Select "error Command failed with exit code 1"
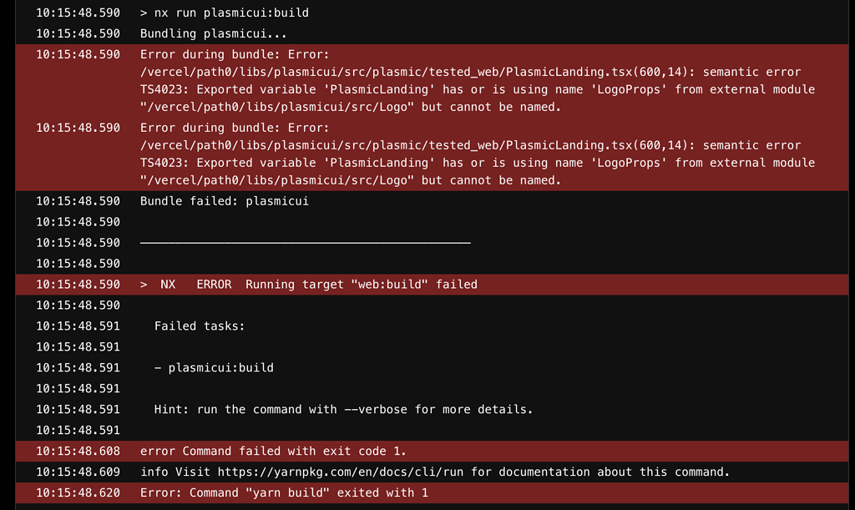Viewport: 855px width, 510px height. (x=273, y=452)
